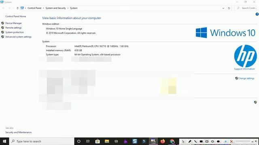The height and width of the screenshot is (145, 259).
Task: Select the filled rectangle tool
Action: [201, 141]
